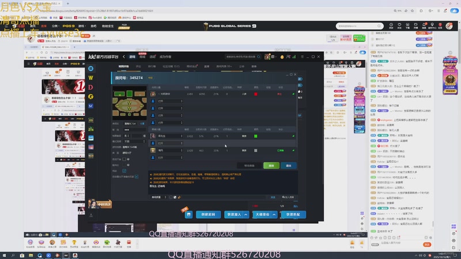
Task: Open third slot dropdown in top team
Action: [170, 116]
